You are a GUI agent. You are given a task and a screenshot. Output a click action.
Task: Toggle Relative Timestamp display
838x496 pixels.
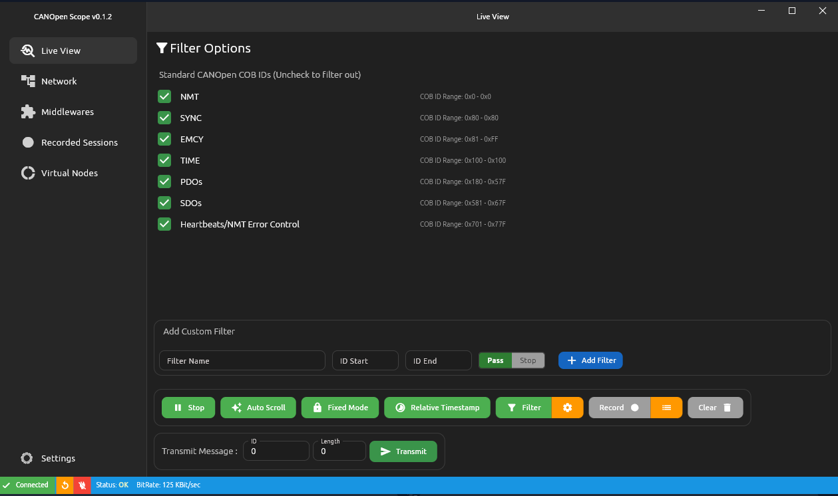pos(437,408)
